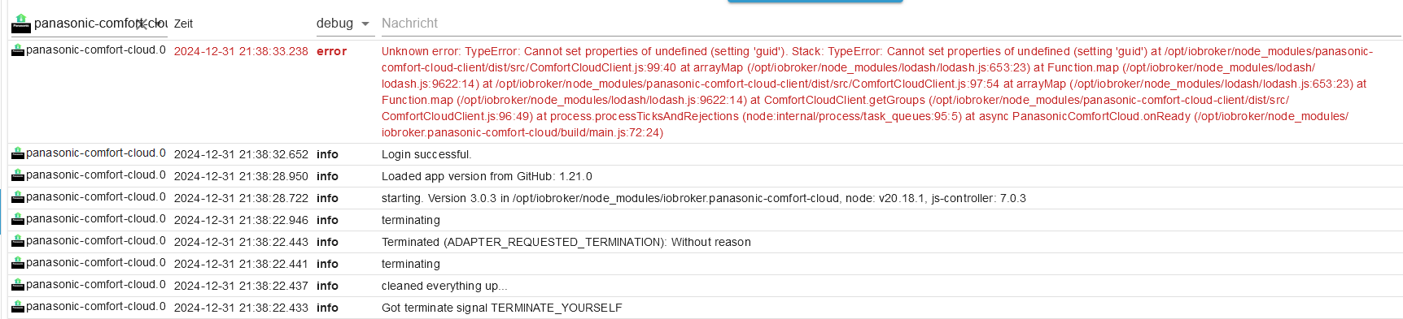1403x319 pixels.
Task: Click the adapter icon on the 'Got terminate signal' row
Action: tap(17, 307)
